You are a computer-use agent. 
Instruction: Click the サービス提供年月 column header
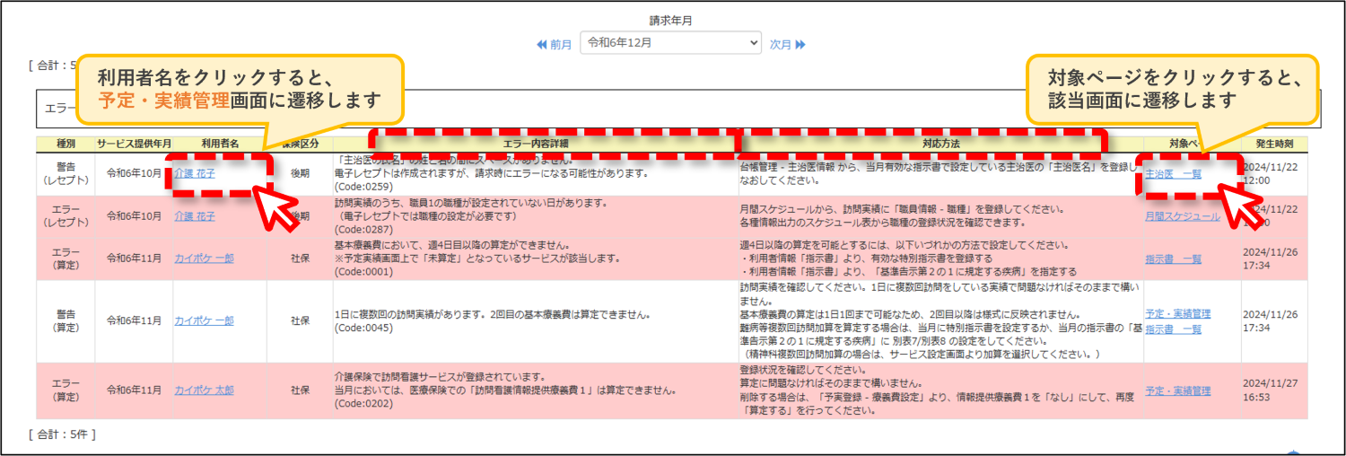coord(135,144)
